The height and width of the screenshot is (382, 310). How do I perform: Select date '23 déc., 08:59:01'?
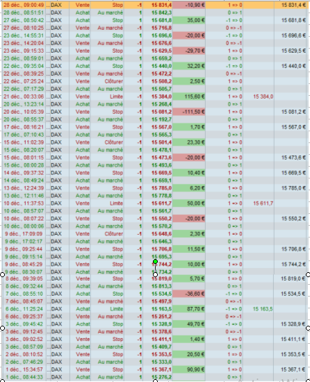24,58
